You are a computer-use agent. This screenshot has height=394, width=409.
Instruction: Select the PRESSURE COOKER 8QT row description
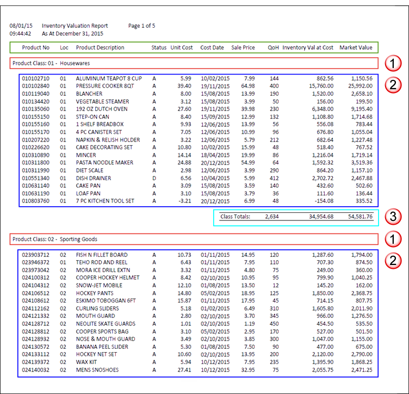(x=106, y=85)
